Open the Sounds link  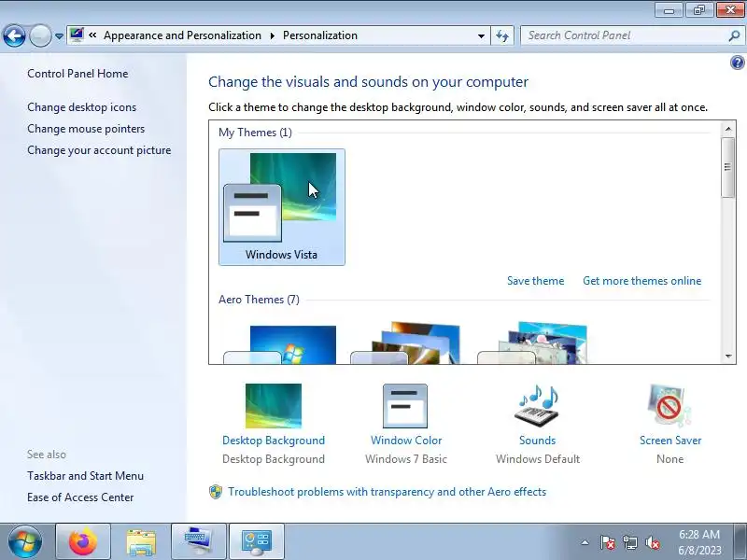pyautogui.click(x=538, y=441)
